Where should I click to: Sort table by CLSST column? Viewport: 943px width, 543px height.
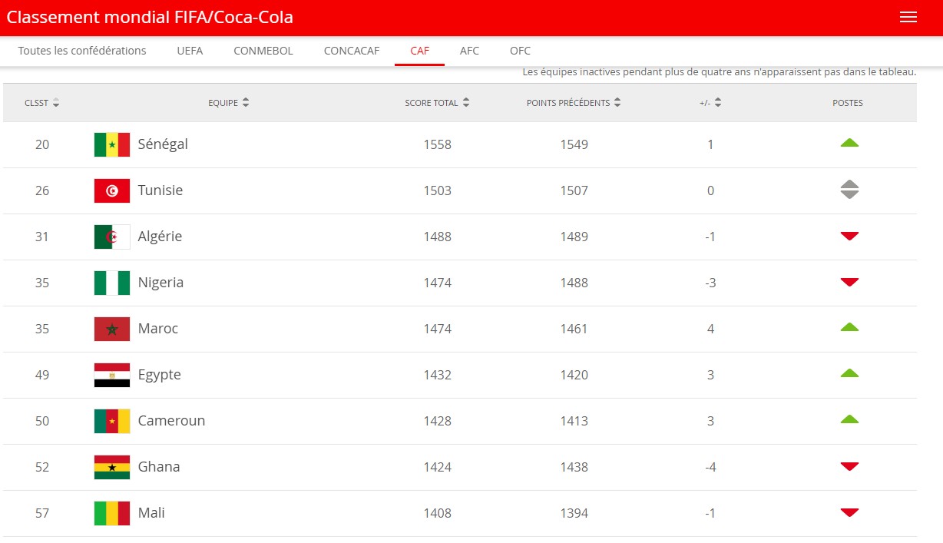coord(42,103)
